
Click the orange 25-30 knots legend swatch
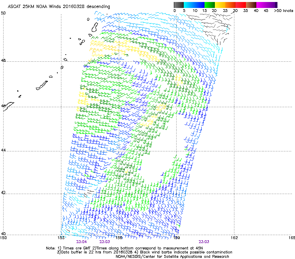click(230, 5)
